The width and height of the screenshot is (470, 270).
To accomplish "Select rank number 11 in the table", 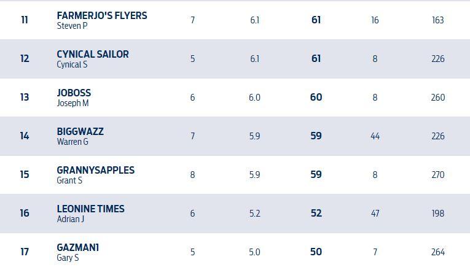I will pos(25,20).
